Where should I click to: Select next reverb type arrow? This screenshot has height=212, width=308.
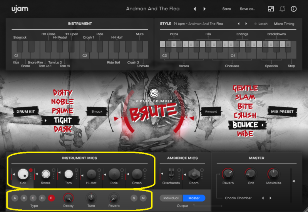tap(271, 198)
